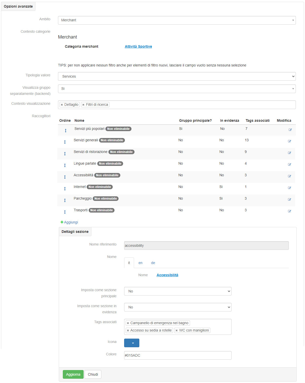Click reorder arrow for Servizi di ristorazione
Screen dimensions: 305x383
(65, 154)
